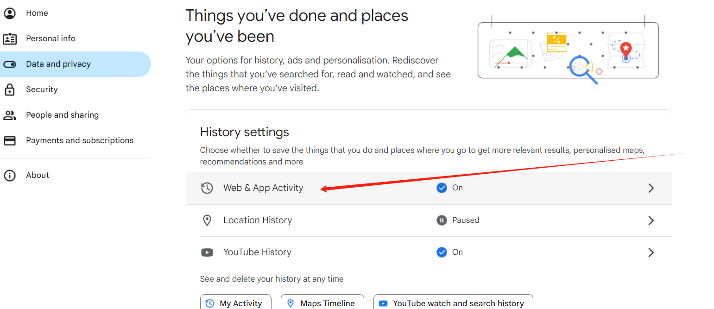Screen dimensions: 714x309
Task: Click the Personal info ID card icon
Action: [10, 38]
